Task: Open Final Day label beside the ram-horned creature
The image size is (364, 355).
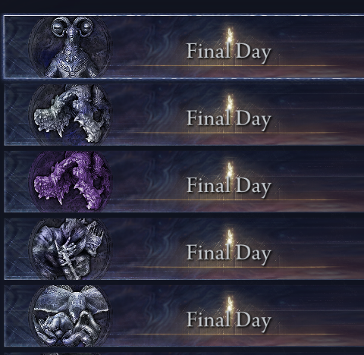Action: pyautogui.click(x=229, y=52)
